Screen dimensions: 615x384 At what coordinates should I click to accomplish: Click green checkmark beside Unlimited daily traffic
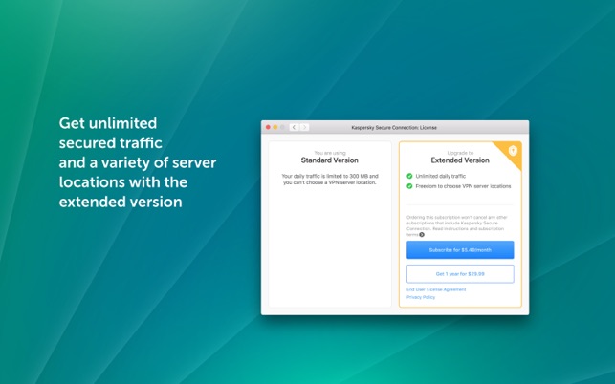click(x=409, y=176)
